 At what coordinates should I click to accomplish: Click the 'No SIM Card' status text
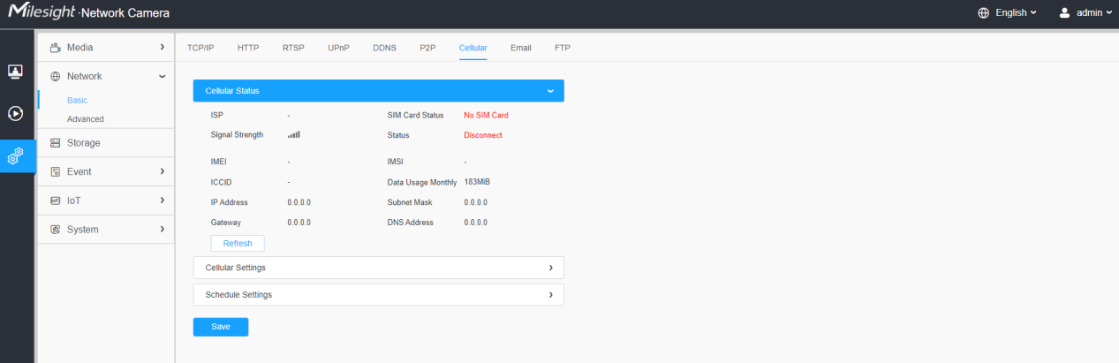pos(486,115)
